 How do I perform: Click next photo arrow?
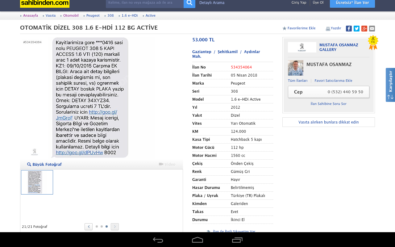[x=115, y=227]
